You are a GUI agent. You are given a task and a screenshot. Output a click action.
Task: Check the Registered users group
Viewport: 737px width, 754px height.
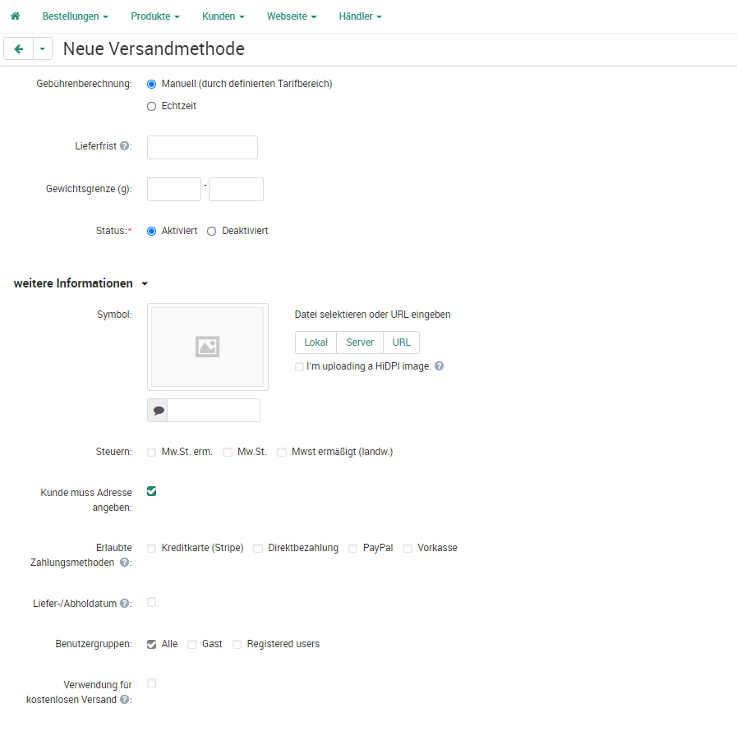coord(237,645)
